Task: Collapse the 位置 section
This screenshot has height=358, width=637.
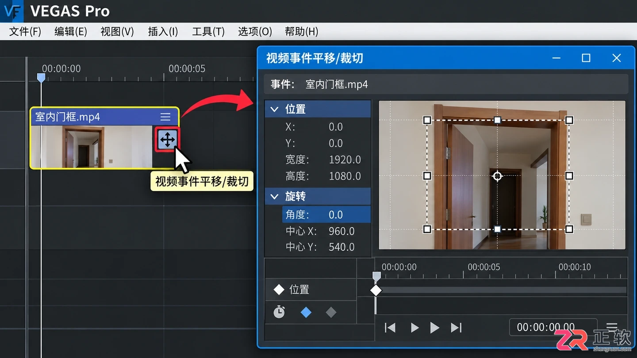Action: (x=274, y=109)
